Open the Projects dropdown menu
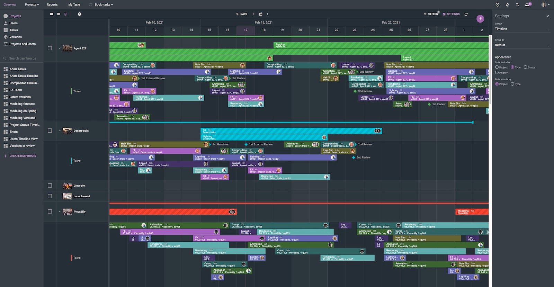Image resolution: width=554 pixels, height=287 pixels. click(32, 5)
